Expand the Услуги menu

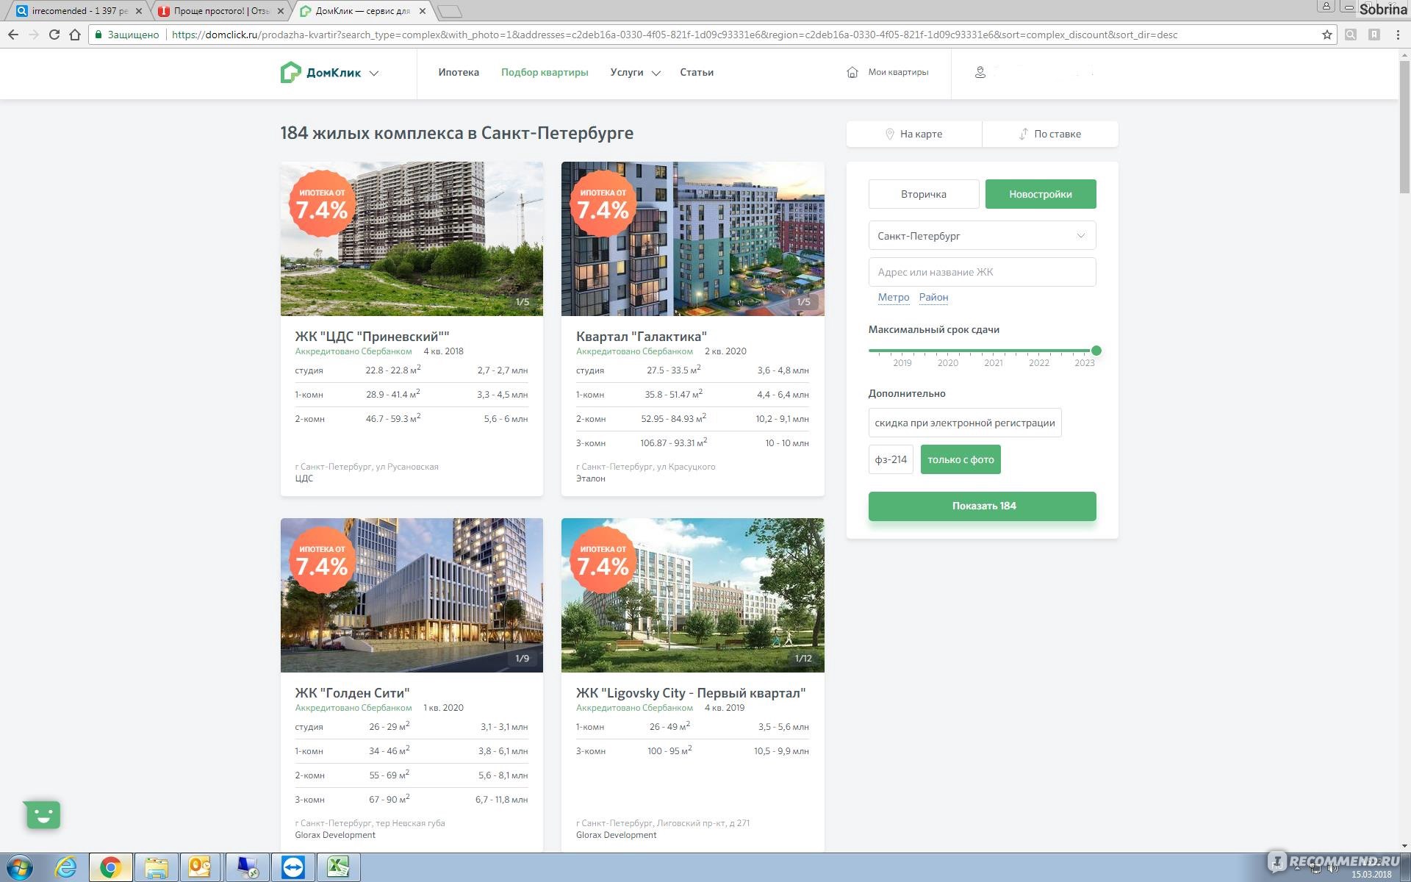coord(635,72)
